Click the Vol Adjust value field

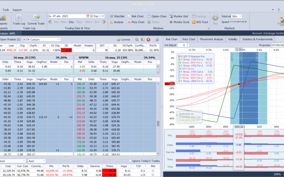182,45
